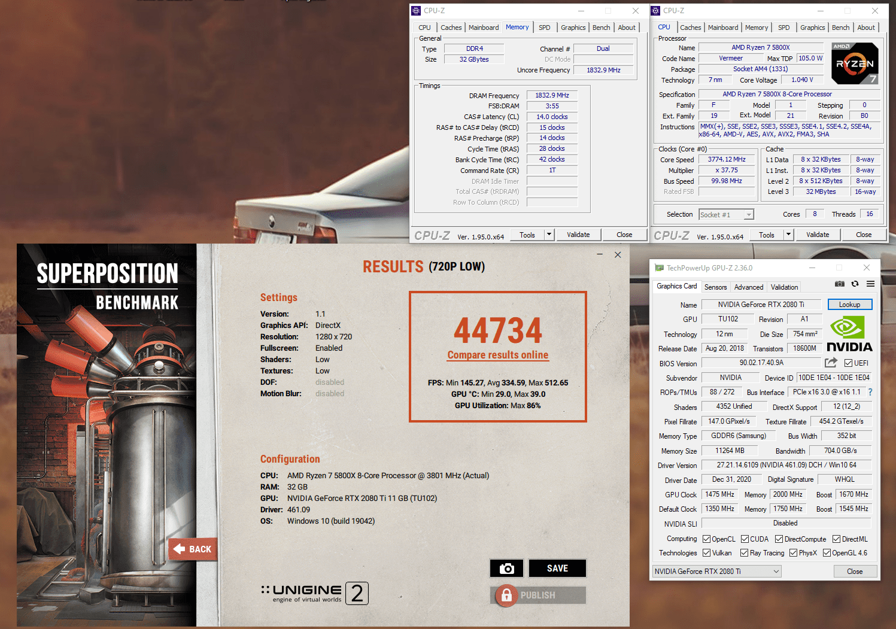The image size is (896, 629).
Task: Click Tools button in memory CPU-Z window
Action: coord(527,235)
